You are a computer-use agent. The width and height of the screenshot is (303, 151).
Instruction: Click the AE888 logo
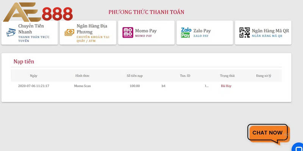[x=38, y=12]
